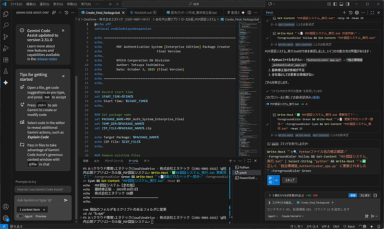The height and width of the screenshot is (229, 384).
Task: Click the スキップ button
Action: pyautogui.click(x=290, y=180)
